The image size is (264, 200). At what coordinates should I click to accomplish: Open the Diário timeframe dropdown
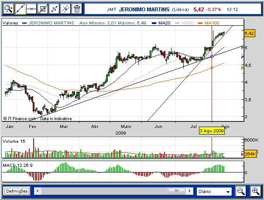click(214, 191)
